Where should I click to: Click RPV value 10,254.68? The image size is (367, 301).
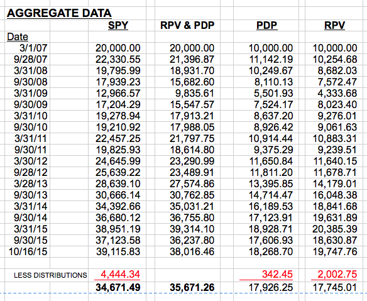point(335,59)
